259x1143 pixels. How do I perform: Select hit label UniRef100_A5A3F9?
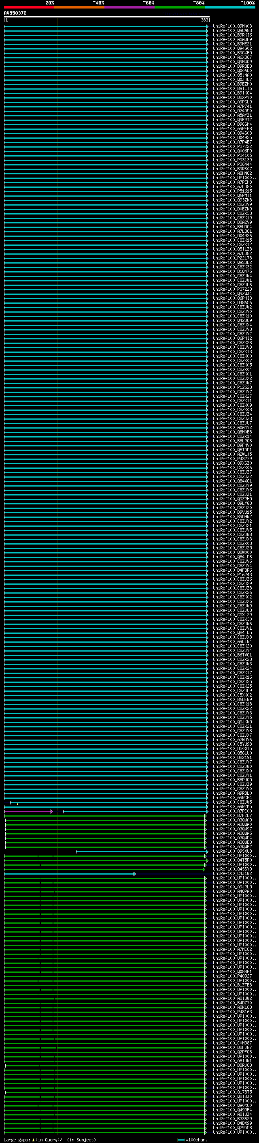point(232,40)
